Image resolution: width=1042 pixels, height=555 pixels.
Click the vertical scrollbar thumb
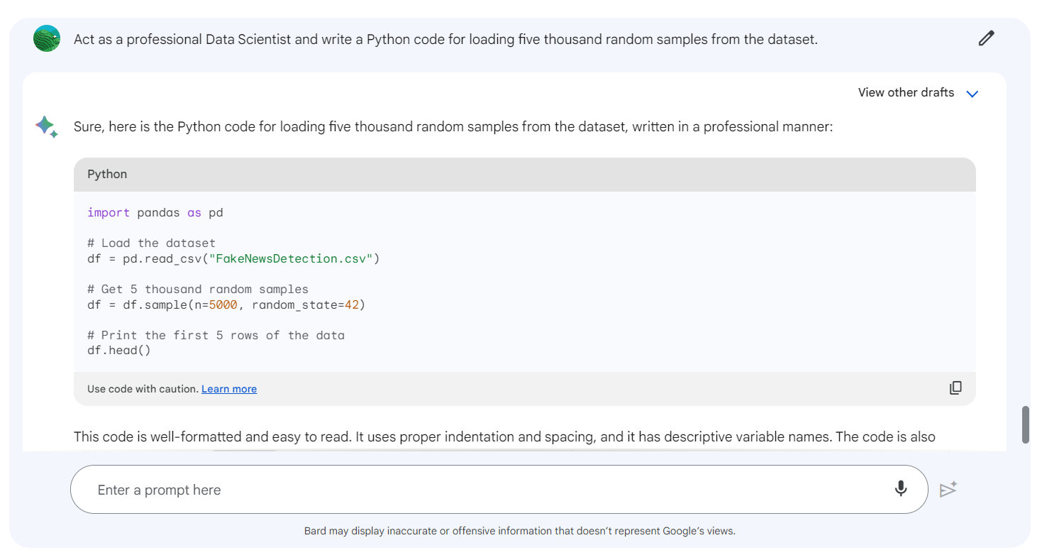pos(1025,424)
